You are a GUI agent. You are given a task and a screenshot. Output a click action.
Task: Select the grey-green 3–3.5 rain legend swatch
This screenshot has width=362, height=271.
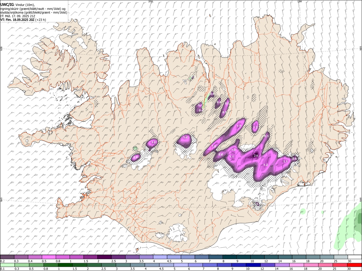click(x=123, y=265)
